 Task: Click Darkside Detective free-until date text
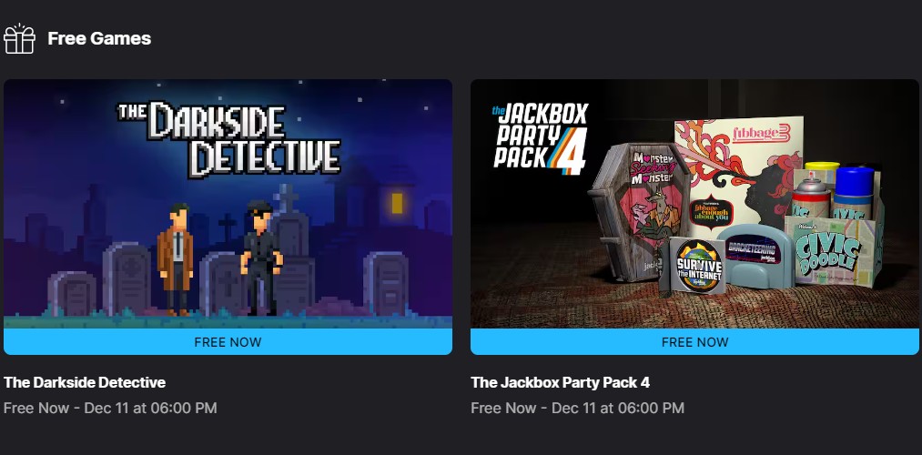tap(110, 408)
